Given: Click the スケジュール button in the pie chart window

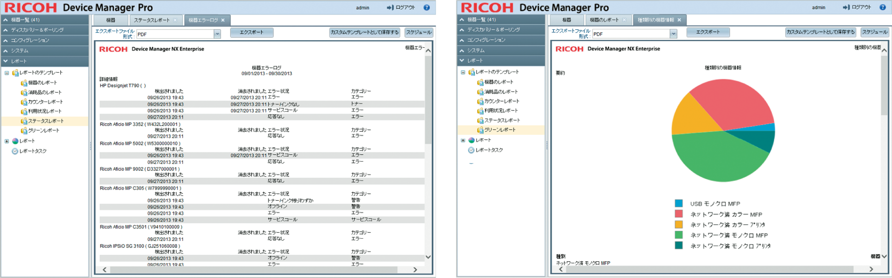Looking at the screenshot, I should [874, 32].
